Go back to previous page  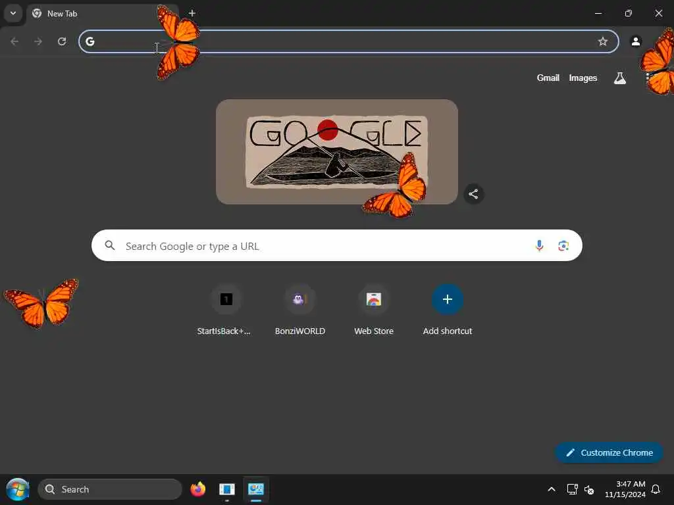coord(14,41)
